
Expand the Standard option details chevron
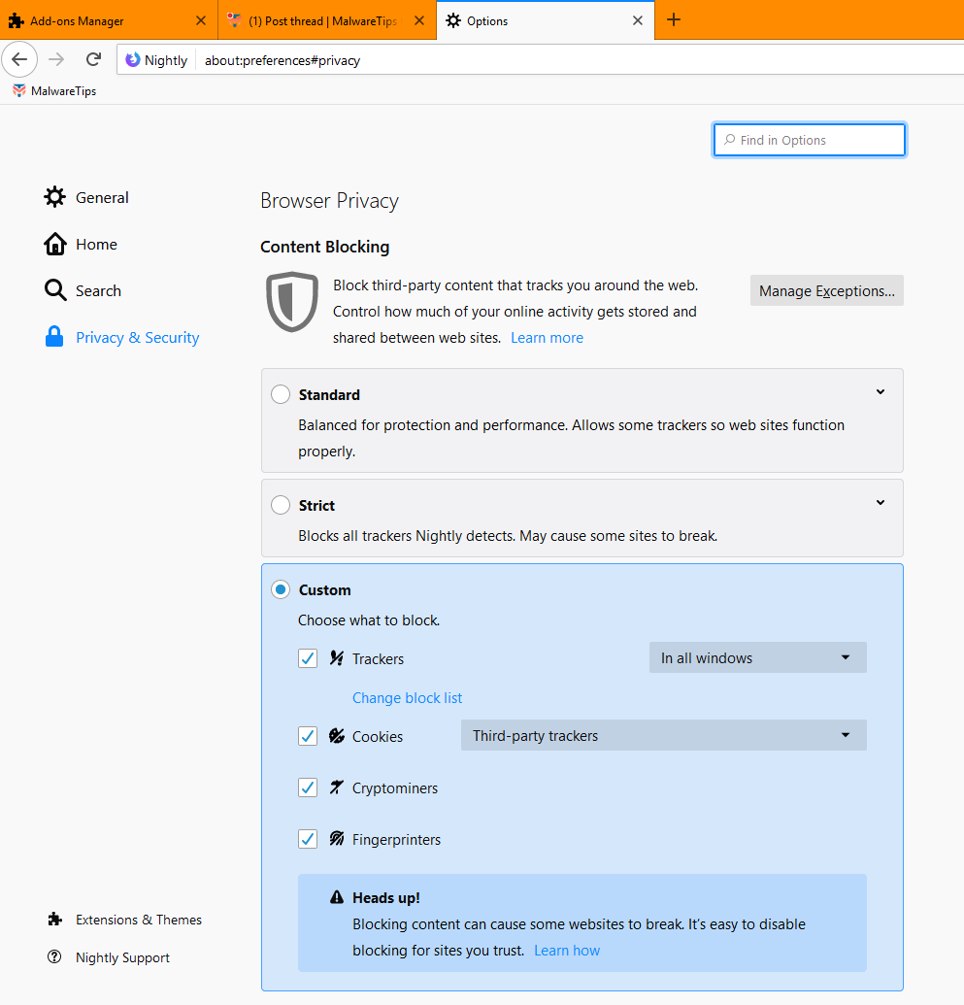pos(881,392)
